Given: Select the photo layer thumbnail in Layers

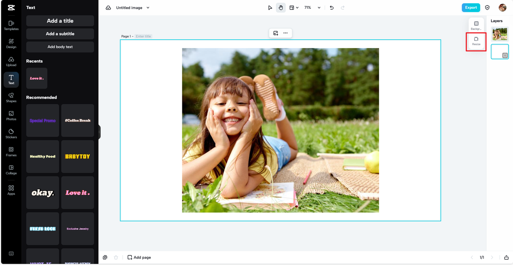Looking at the screenshot, I should [x=500, y=34].
